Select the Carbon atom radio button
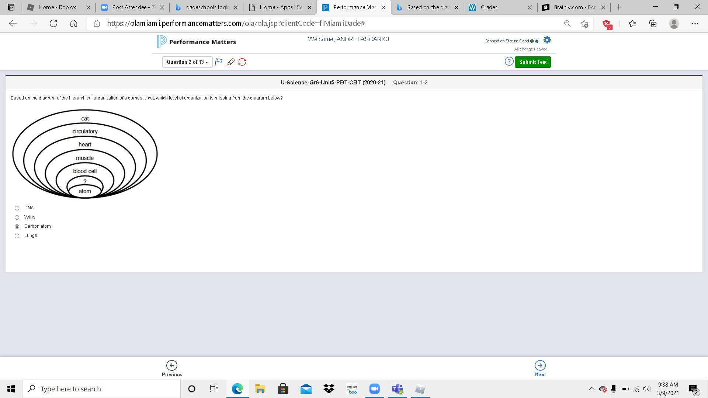Image resolution: width=708 pixels, height=398 pixels. tap(17, 227)
